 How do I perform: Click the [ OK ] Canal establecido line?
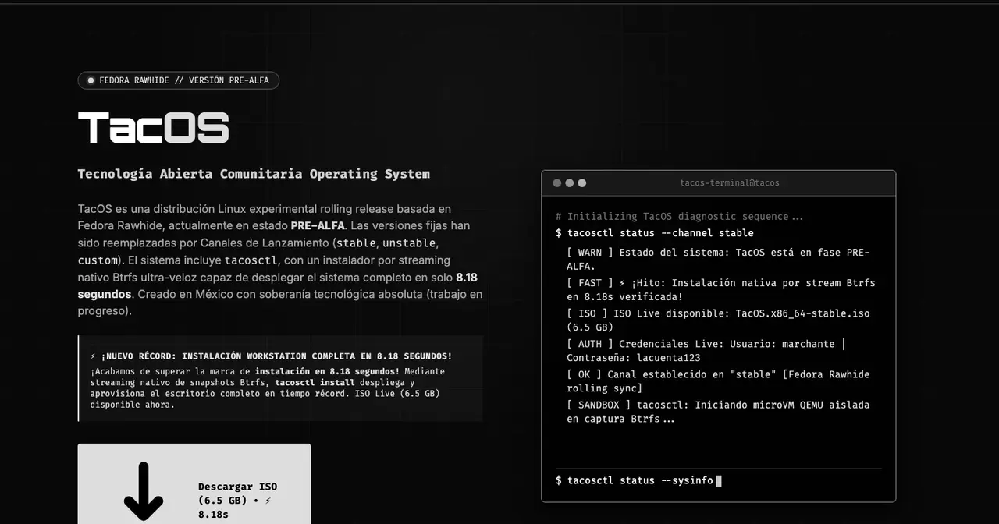coord(718,381)
